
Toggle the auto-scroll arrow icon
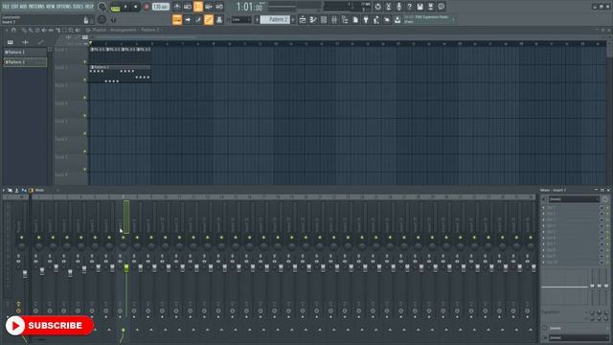pyautogui.click(x=188, y=19)
